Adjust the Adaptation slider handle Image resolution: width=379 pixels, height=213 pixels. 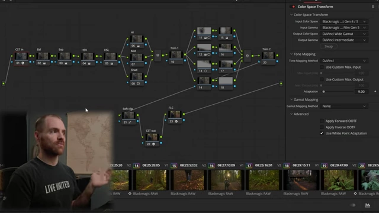(324, 92)
